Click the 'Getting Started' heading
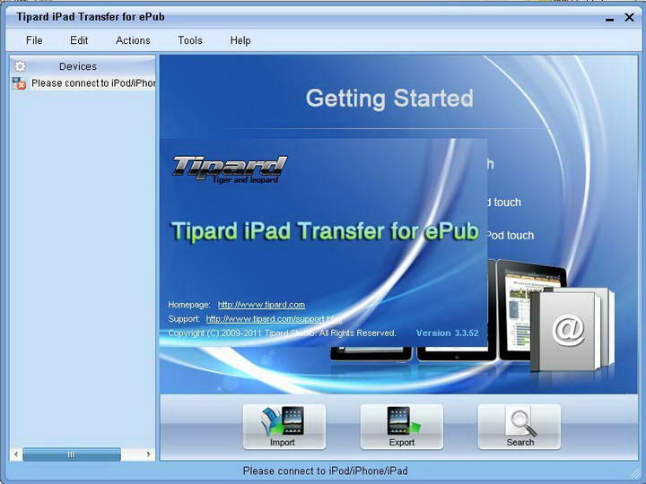Viewport: 646px width, 484px height. tap(389, 99)
